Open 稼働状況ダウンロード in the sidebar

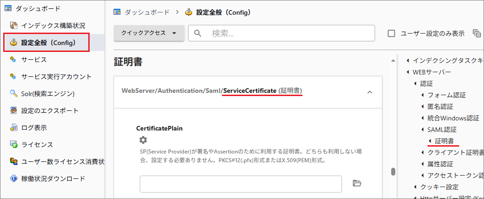pyautogui.click(x=53, y=179)
